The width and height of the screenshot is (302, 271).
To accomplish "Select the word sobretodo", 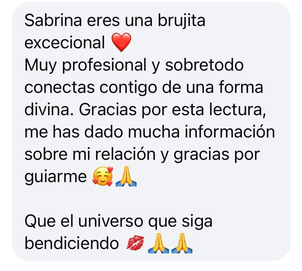I will click(x=205, y=65).
